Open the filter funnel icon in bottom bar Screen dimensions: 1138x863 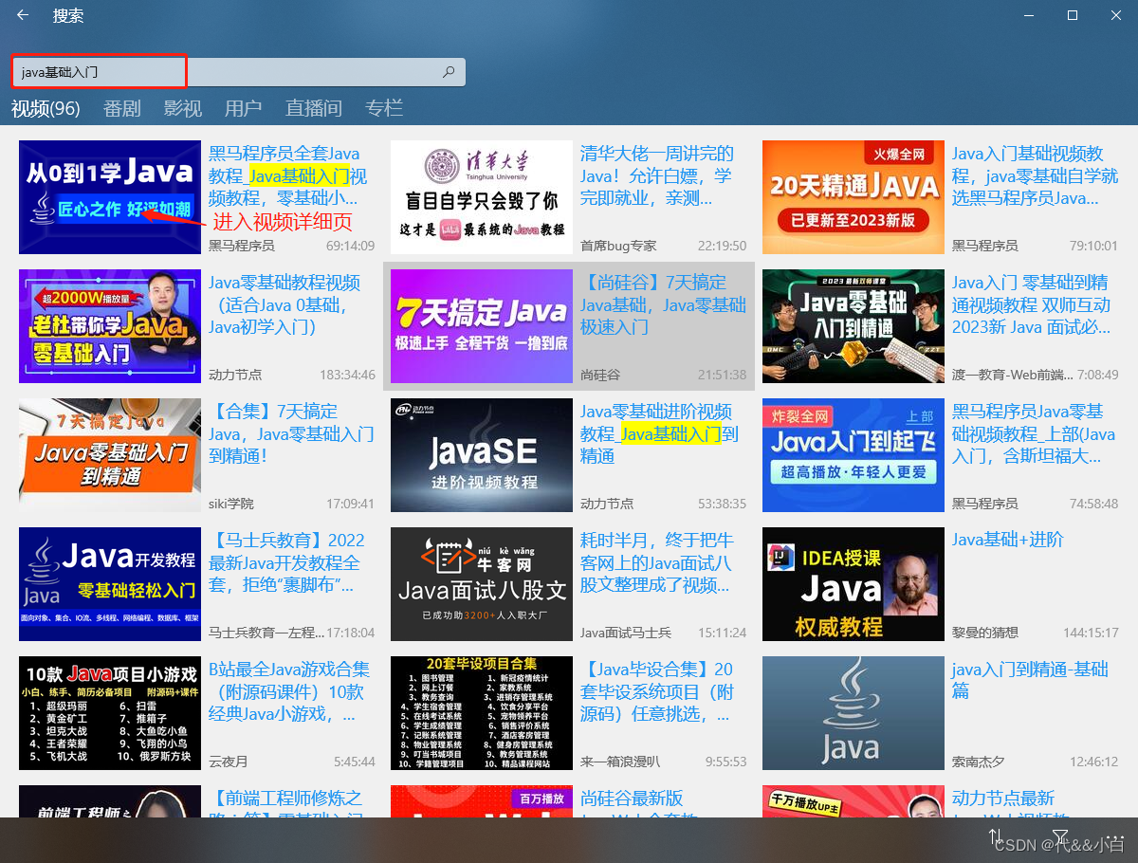point(1060,835)
